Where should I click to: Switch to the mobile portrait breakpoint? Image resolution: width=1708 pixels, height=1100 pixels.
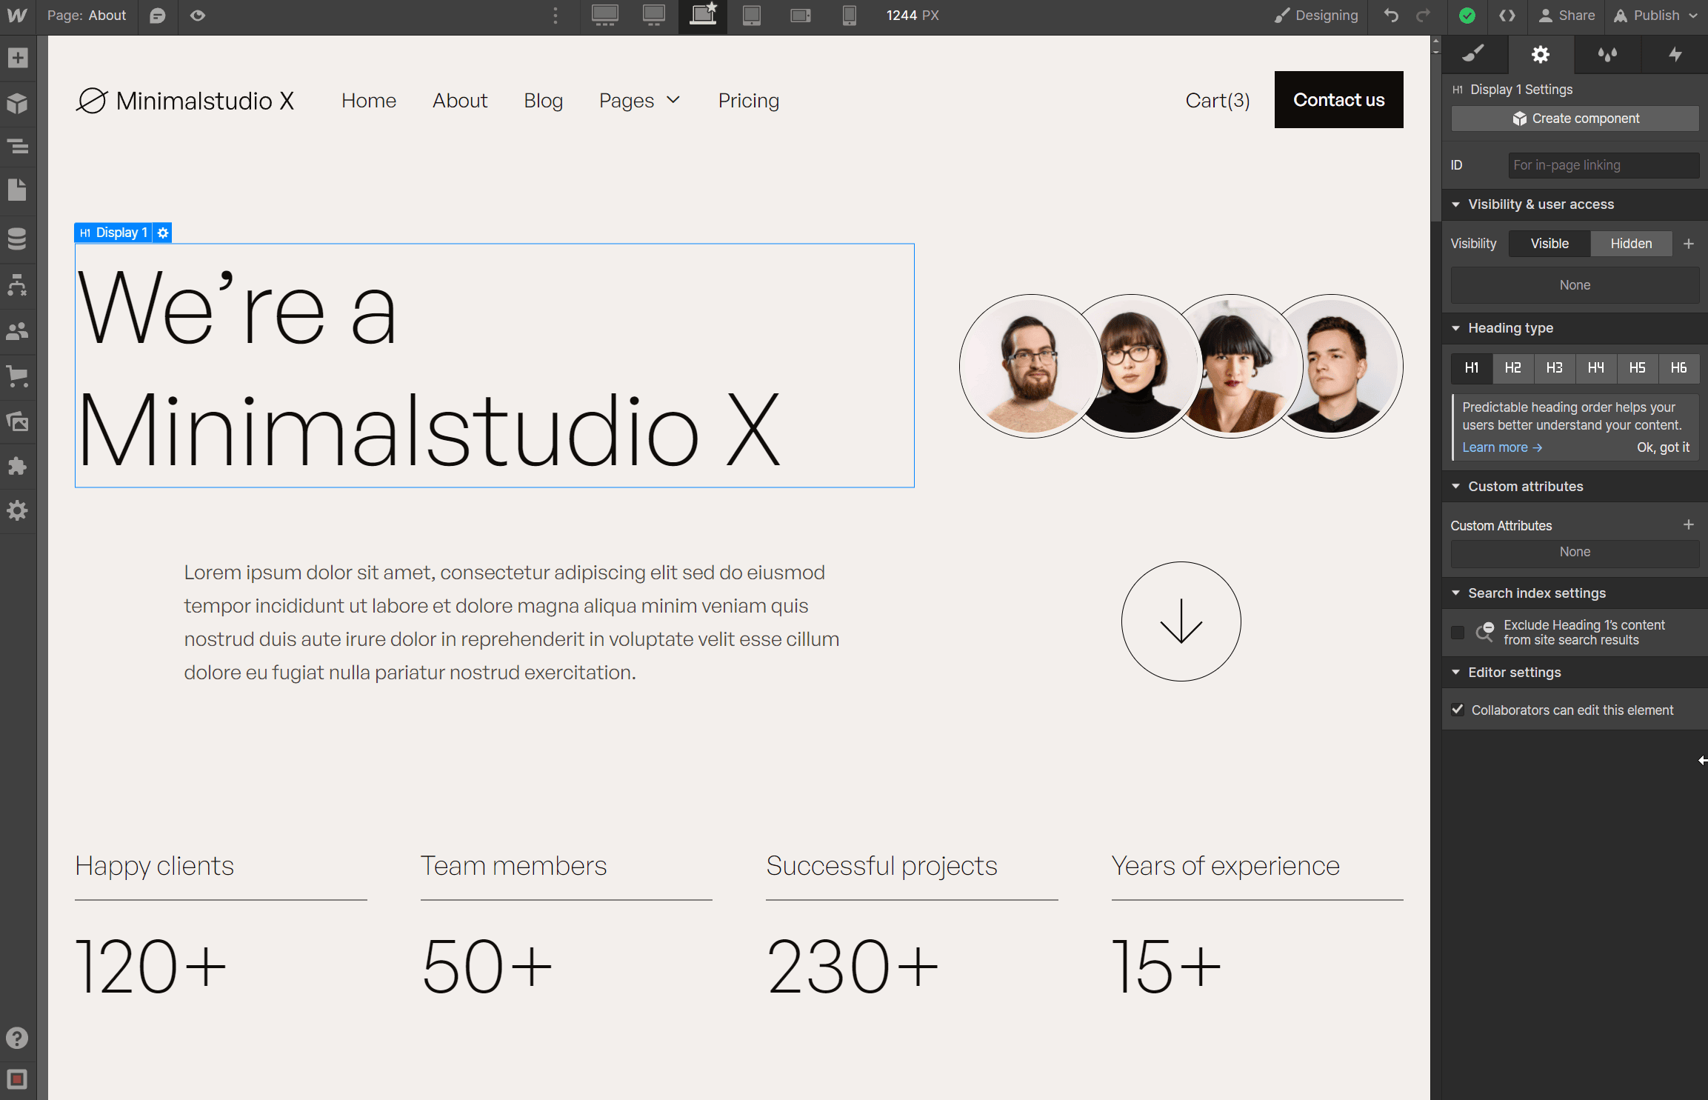pos(849,15)
